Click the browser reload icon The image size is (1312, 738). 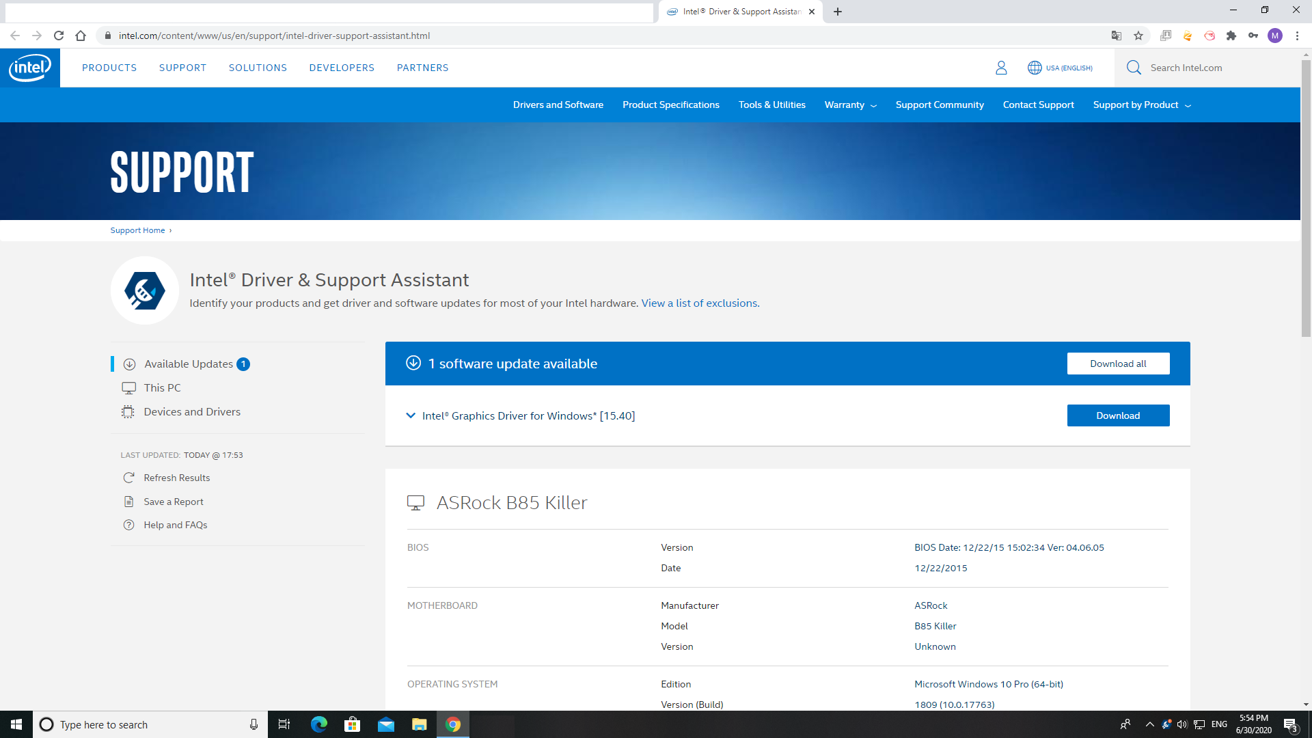click(x=59, y=36)
